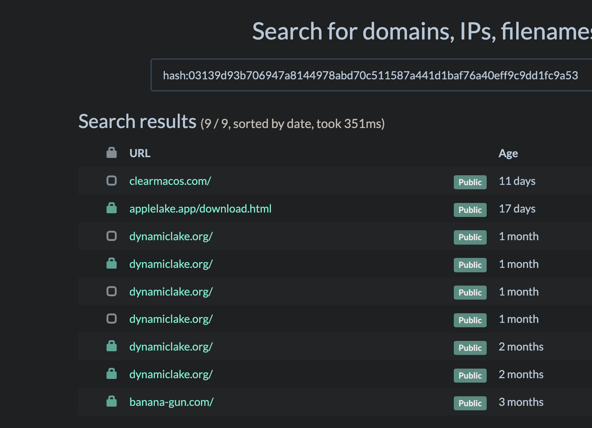The width and height of the screenshot is (592, 428).
Task: Open the banana-gun.com/ result link
Action: point(171,402)
